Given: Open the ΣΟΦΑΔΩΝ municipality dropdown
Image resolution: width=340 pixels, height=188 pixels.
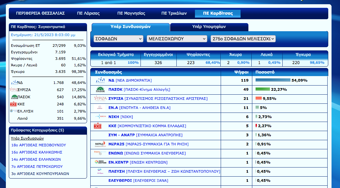Looking at the screenshot, I should point(118,39).
